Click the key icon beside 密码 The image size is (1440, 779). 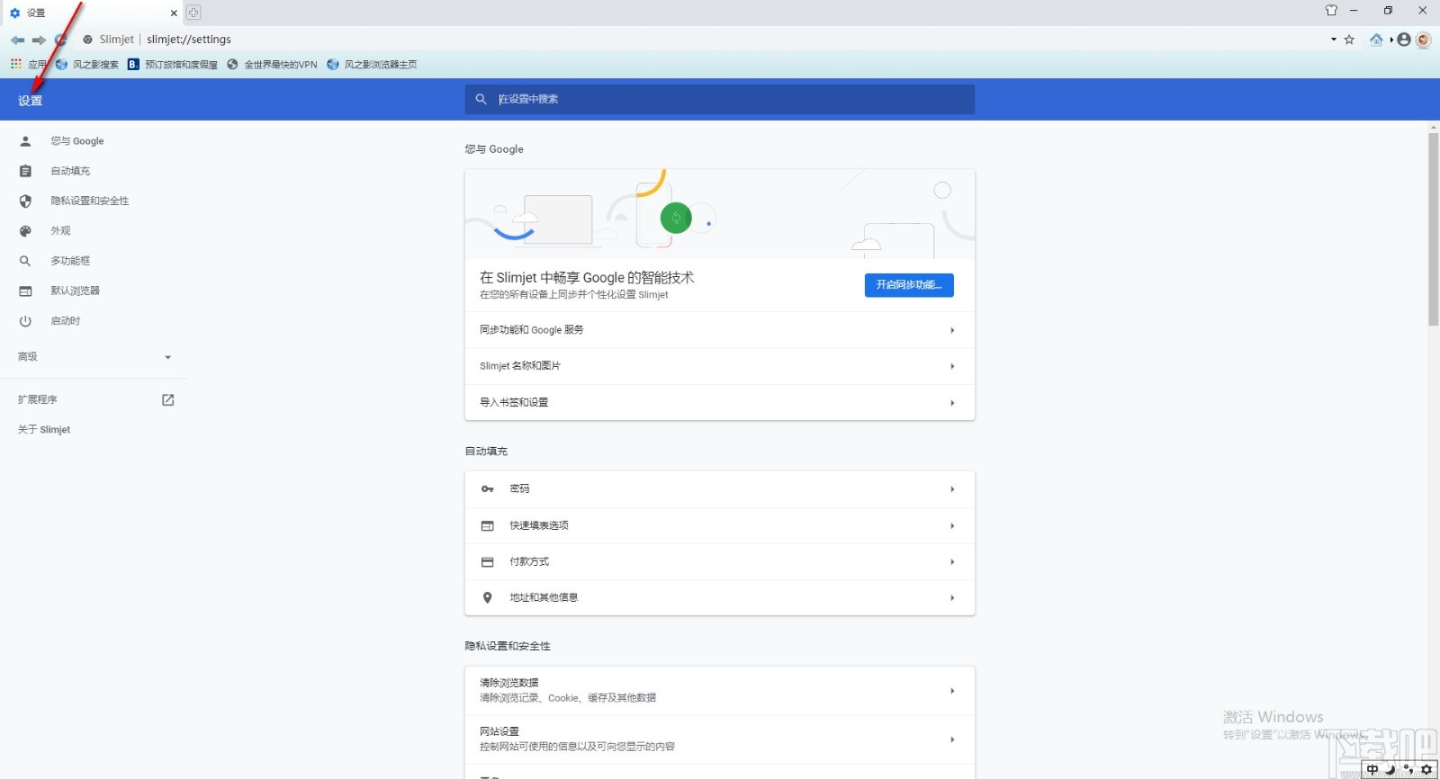487,489
